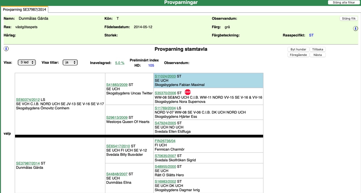361x193 pixels.
Task: Open registration link S11024/2003
Action: (x=165, y=76)
